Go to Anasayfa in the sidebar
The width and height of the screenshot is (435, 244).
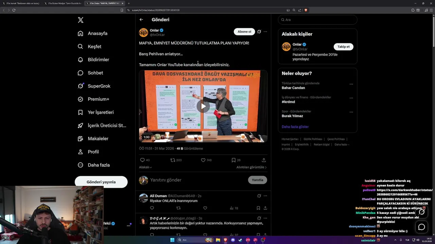[x=92, y=33]
